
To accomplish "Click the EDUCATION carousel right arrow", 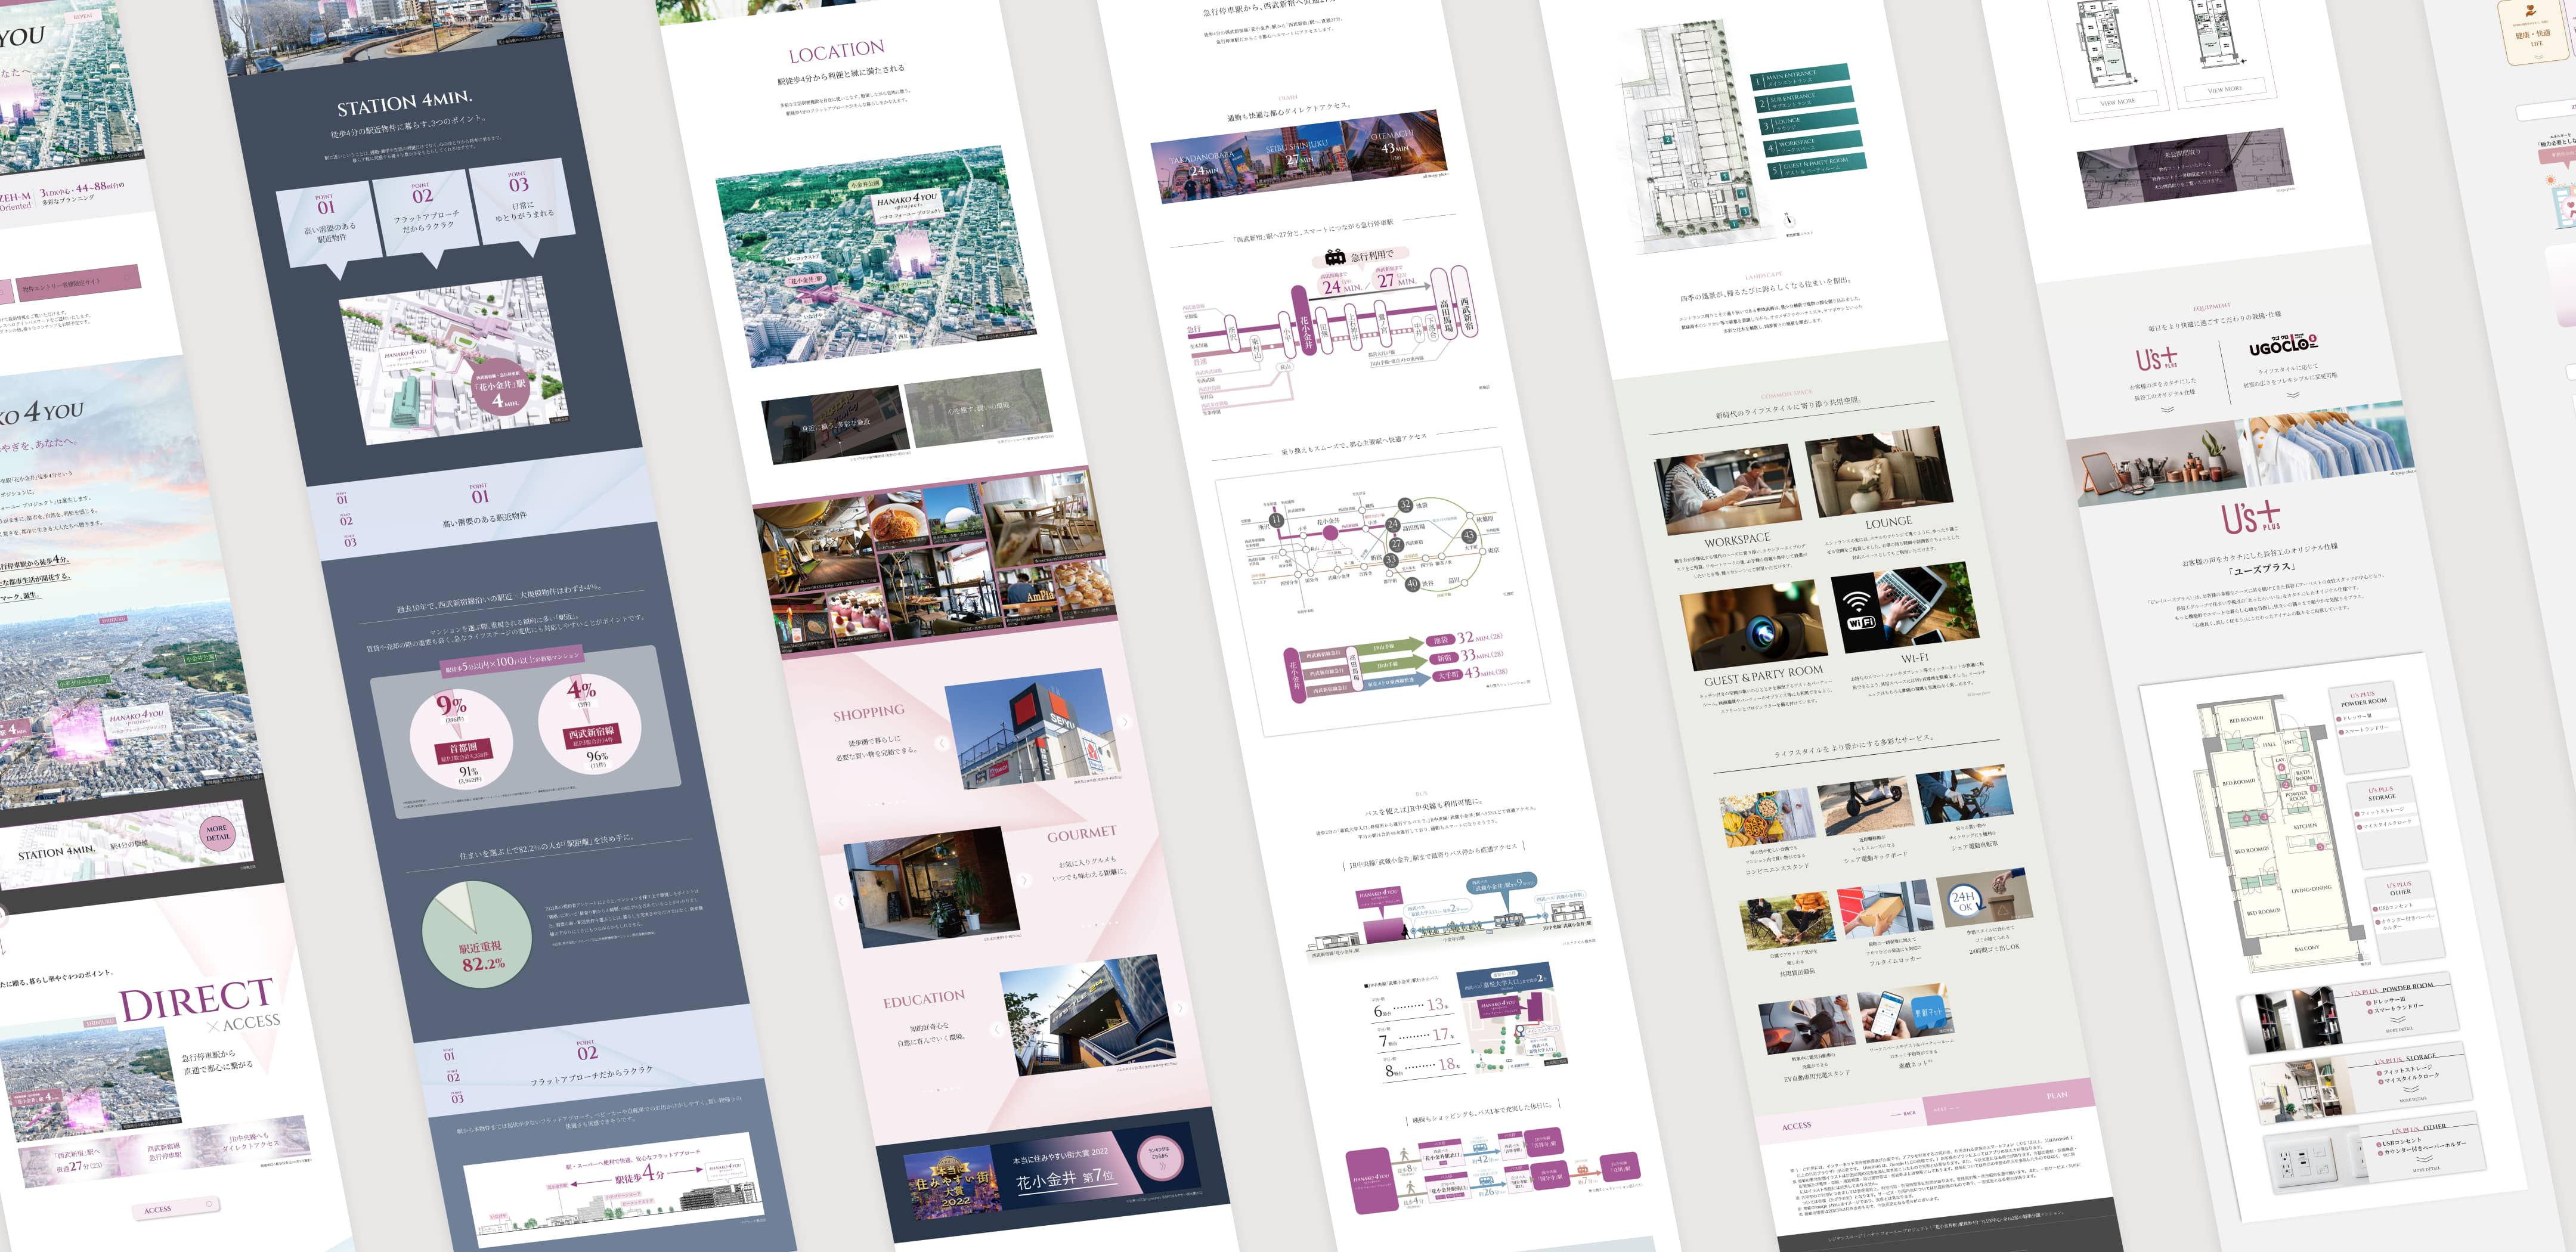I will click(1180, 1008).
